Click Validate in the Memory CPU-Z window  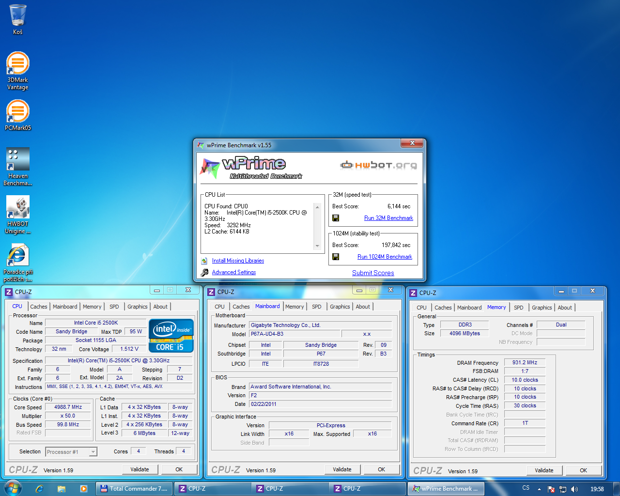click(x=544, y=470)
